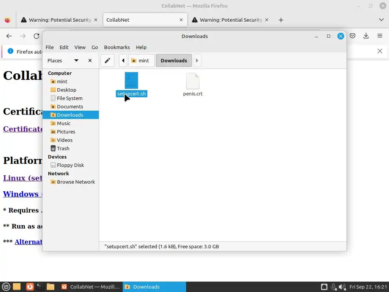Click the tray window square icon
This screenshot has height=292, width=389.
[324, 287]
